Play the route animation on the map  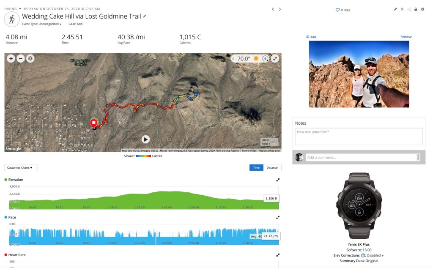(x=145, y=139)
